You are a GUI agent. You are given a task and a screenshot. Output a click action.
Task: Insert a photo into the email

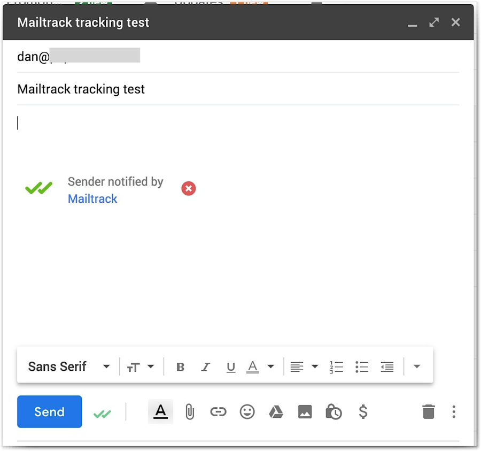[x=305, y=412]
